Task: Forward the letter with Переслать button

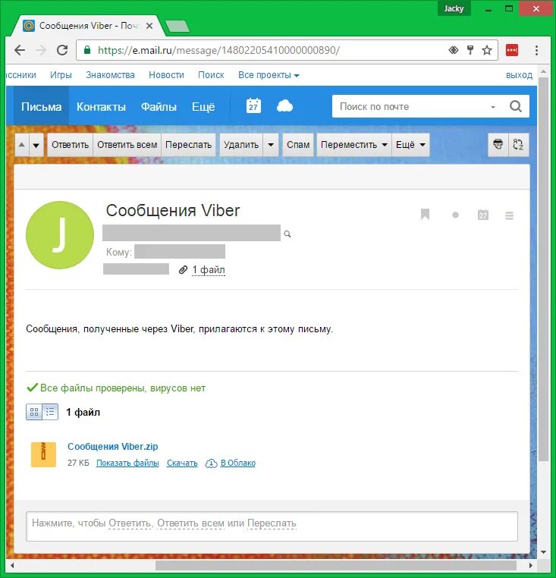Action: click(x=188, y=145)
